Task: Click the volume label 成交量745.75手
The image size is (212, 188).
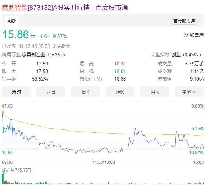Action: 17,170
